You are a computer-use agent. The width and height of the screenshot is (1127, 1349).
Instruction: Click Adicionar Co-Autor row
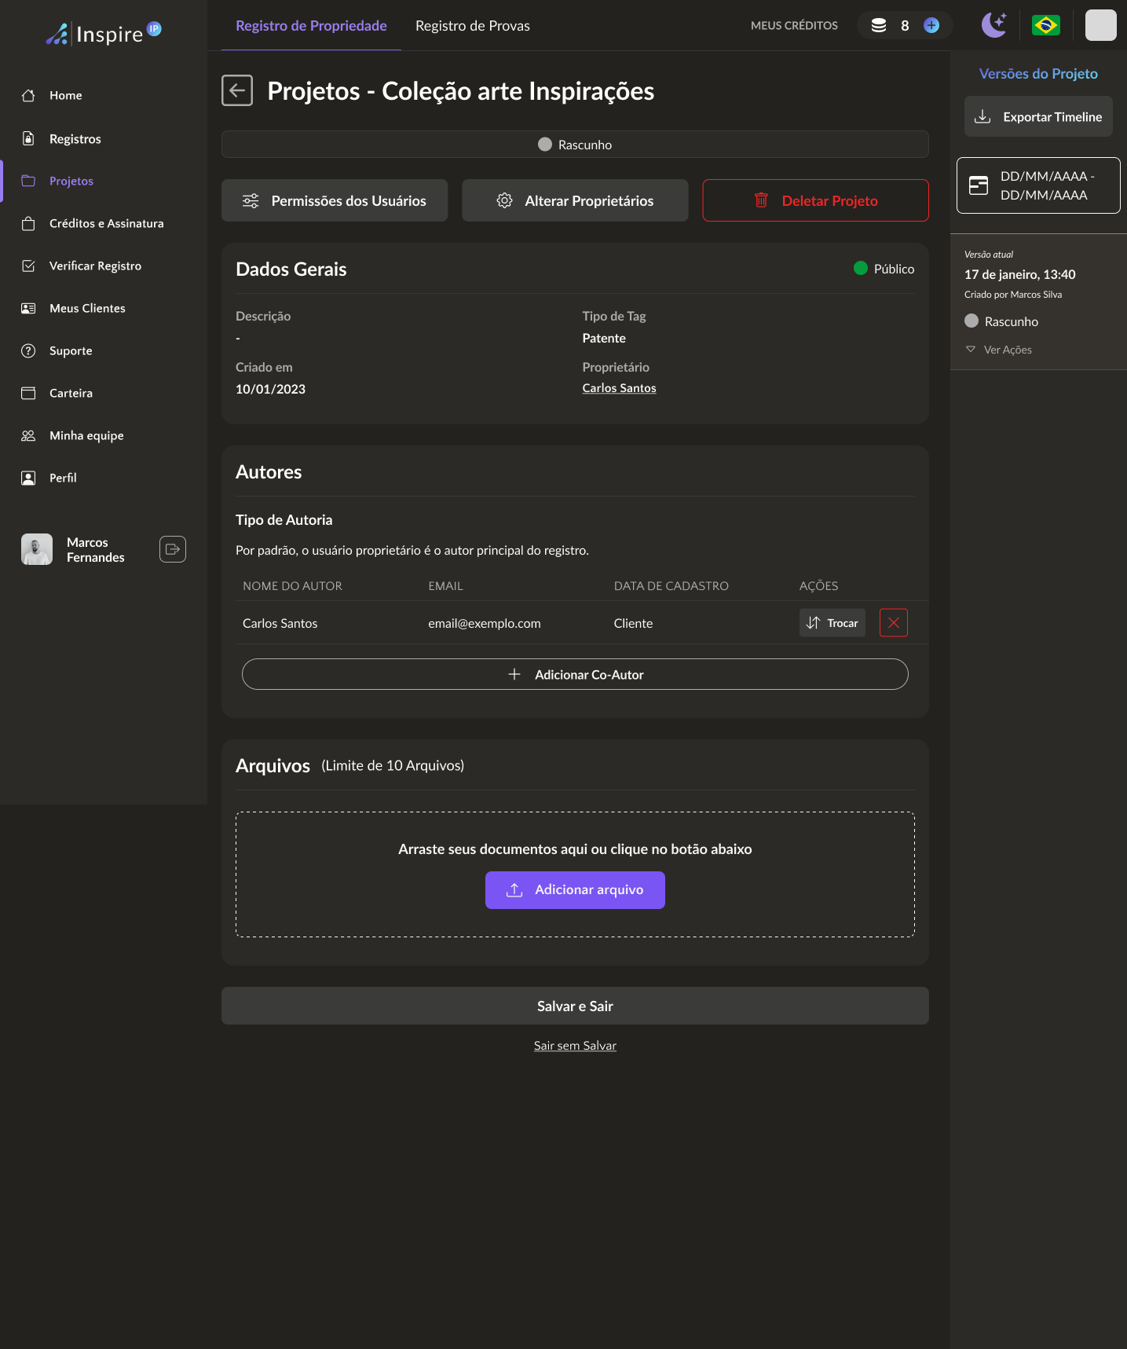tap(575, 674)
